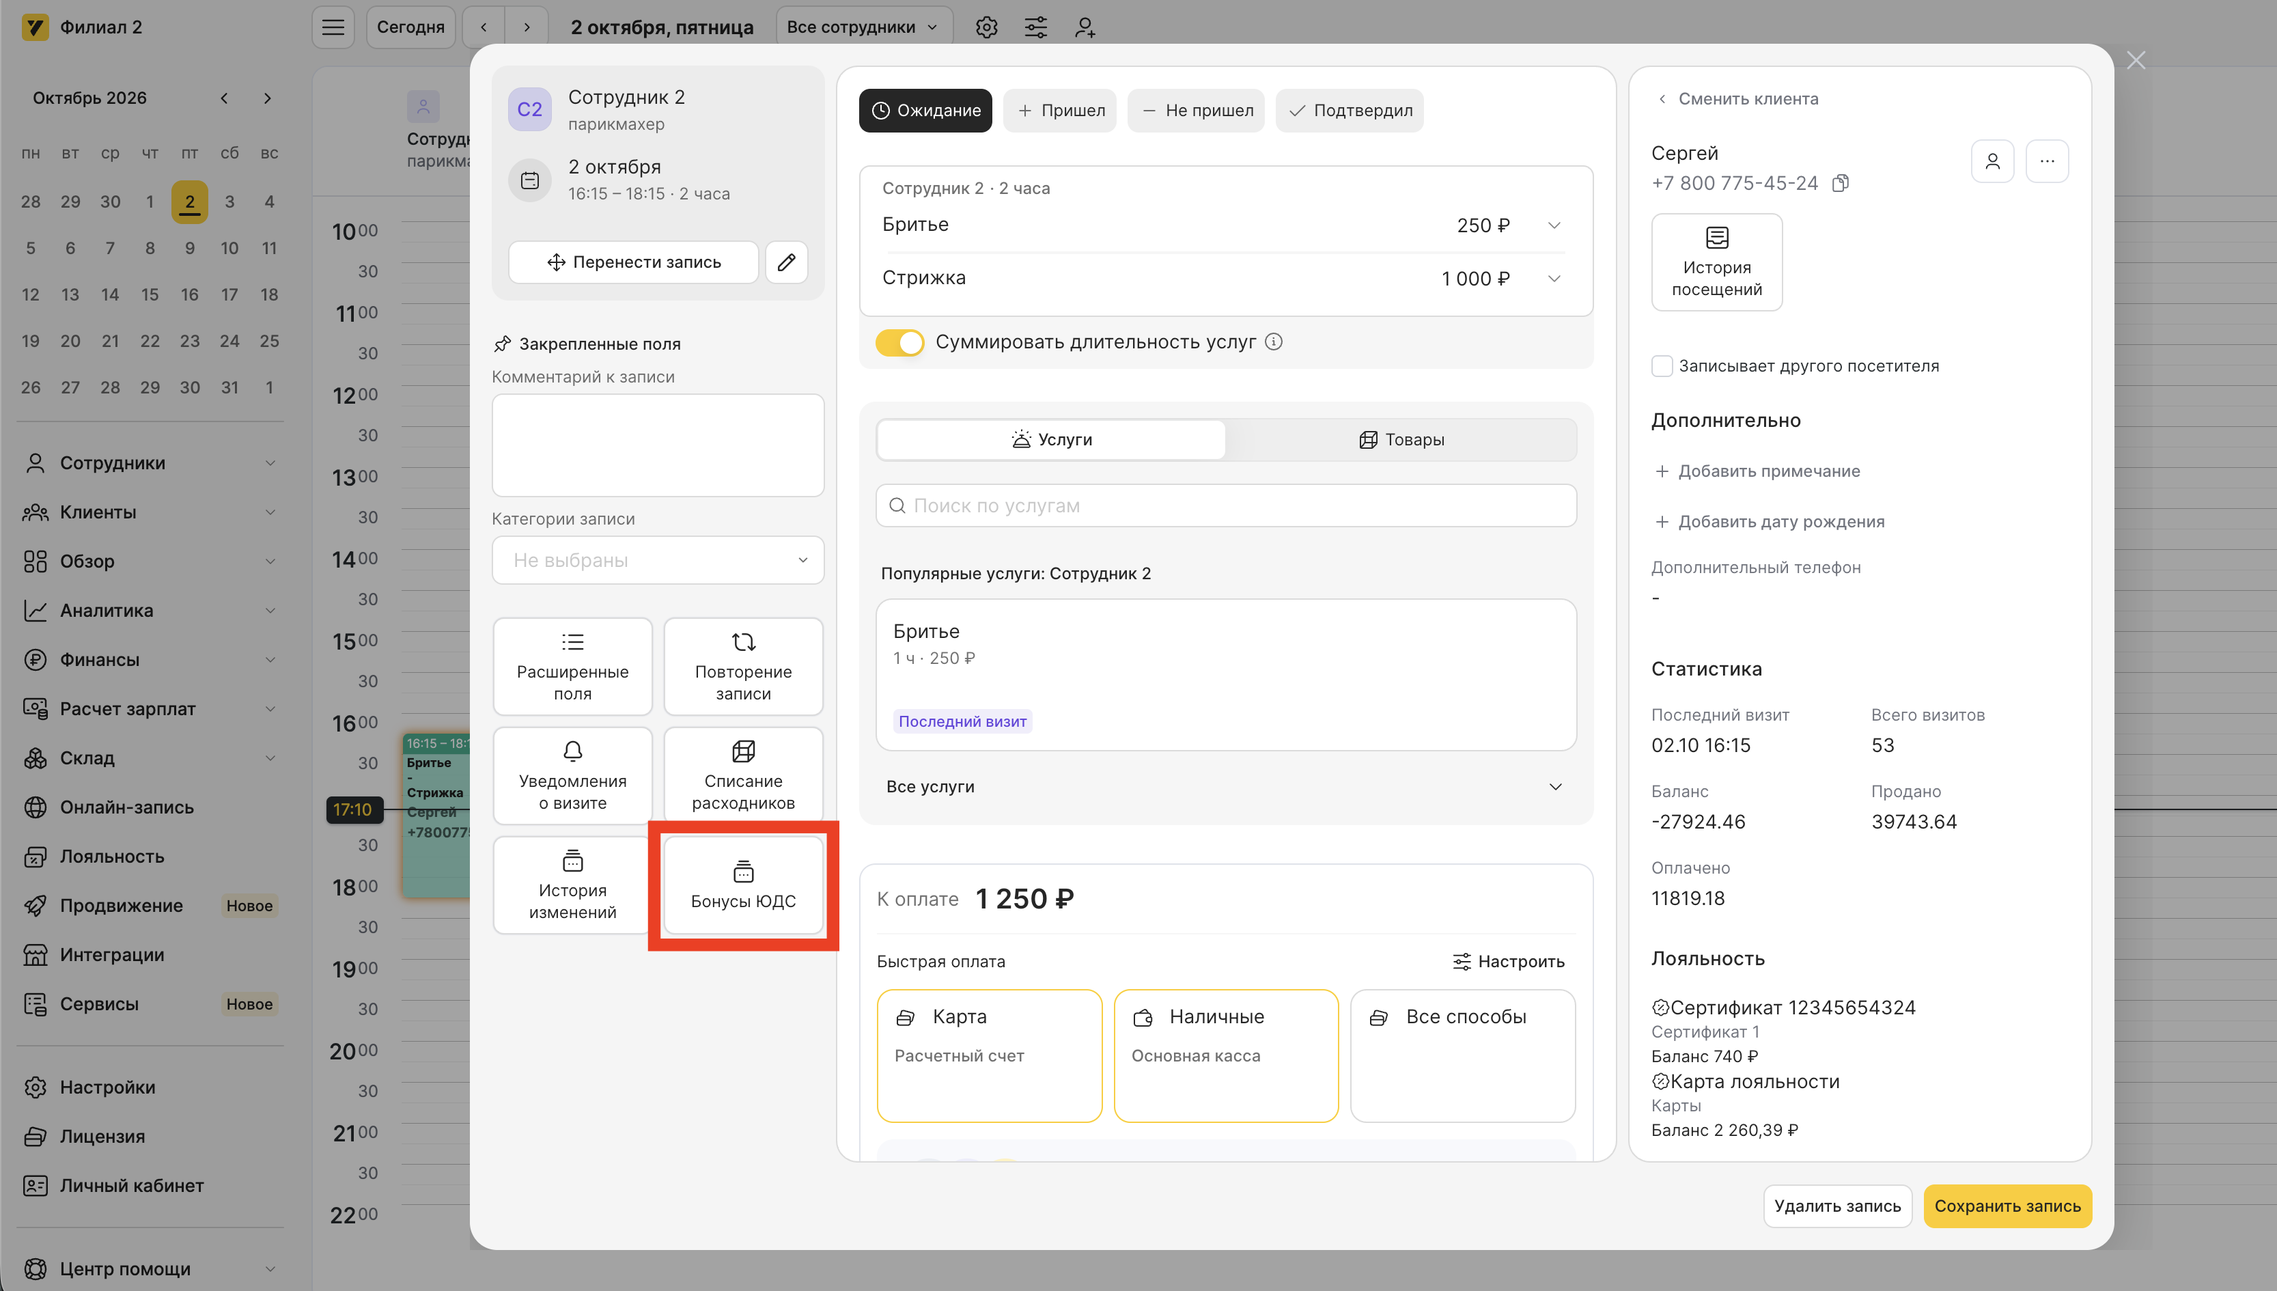Click Перенести запись button
This screenshot has width=2277, height=1291.
tap(634, 262)
